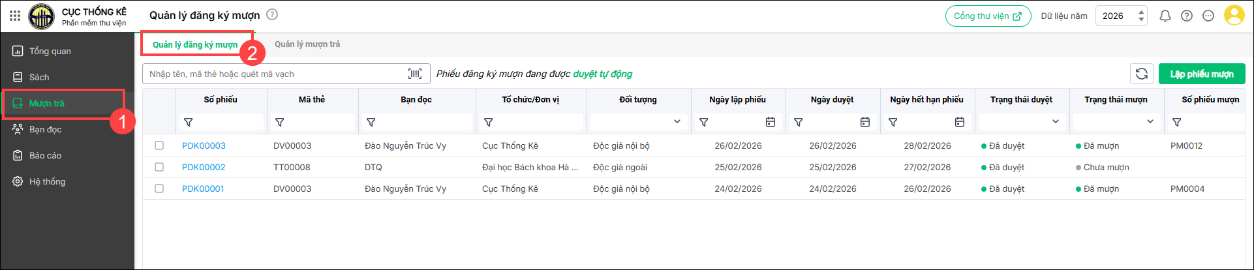Screen dimensions: 1254x270
Task: Click the refresh list icon button
Action: tap(1142, 74)
